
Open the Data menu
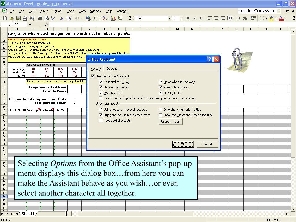82,11
